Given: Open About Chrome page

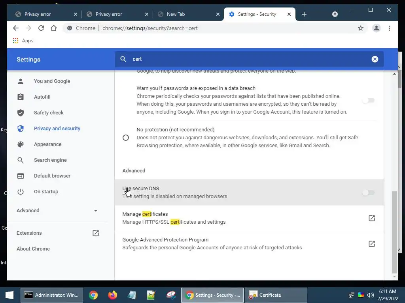Looking at the screenshot, I should tap(33, 249).
